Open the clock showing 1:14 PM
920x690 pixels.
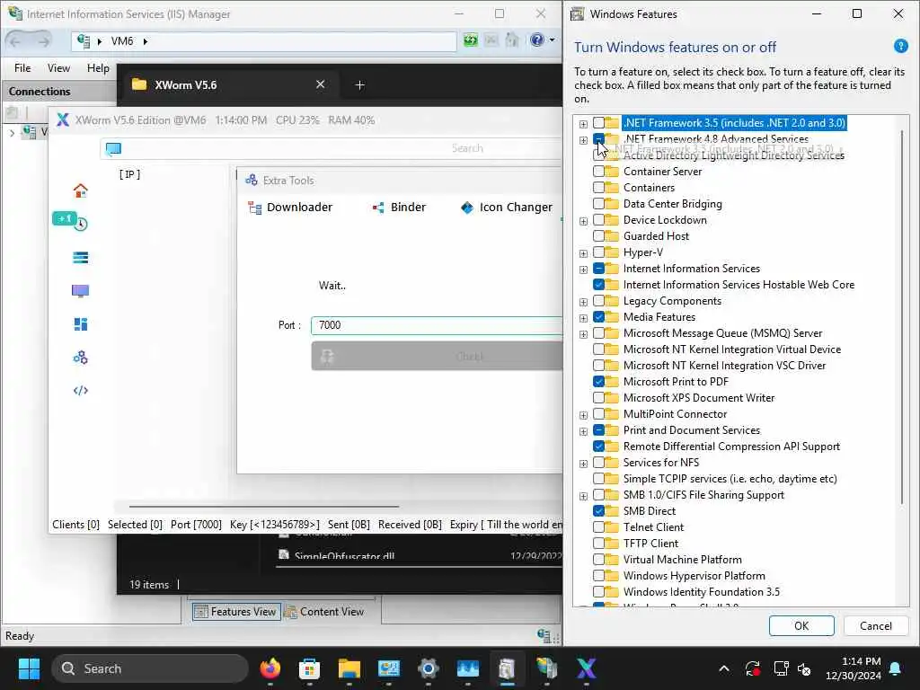(854, 668)
